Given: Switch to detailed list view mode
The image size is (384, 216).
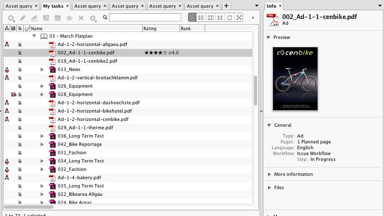Looking at the screenshot, I should pos(201,18).
